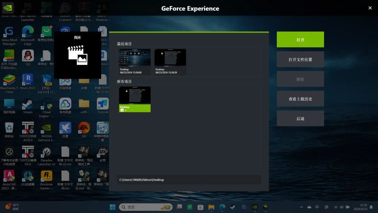Select 回收站 recycle bin icon

tap(9, 130)
